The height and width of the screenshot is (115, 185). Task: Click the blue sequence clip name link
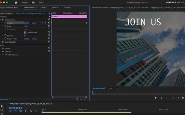[x=31, y=13]
